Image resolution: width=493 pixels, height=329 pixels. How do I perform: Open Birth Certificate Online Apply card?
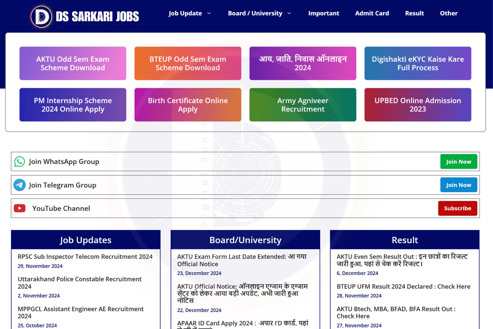coord(188,105)
